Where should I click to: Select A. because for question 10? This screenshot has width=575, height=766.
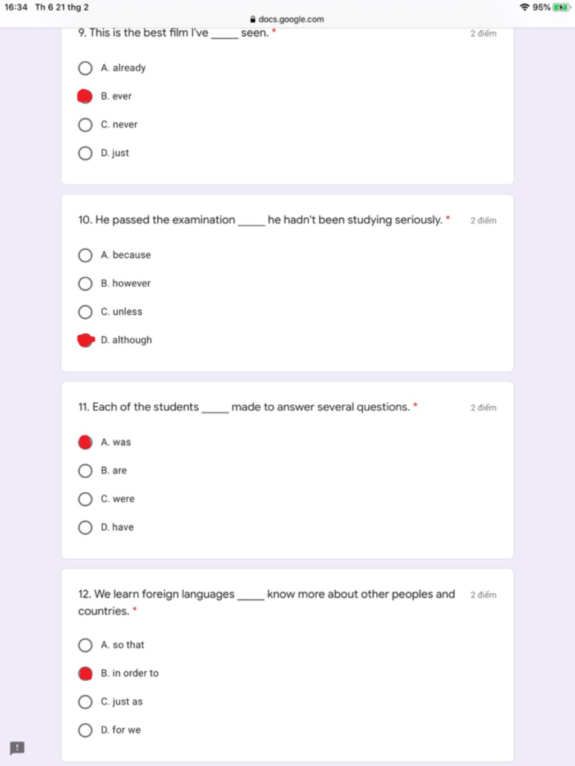(85, 255)
